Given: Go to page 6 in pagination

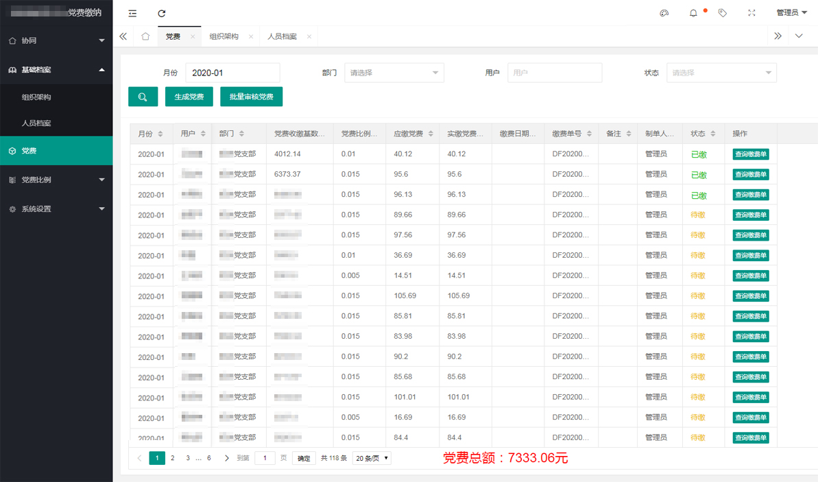Looking at the screenshot, I should pos(208,458).
